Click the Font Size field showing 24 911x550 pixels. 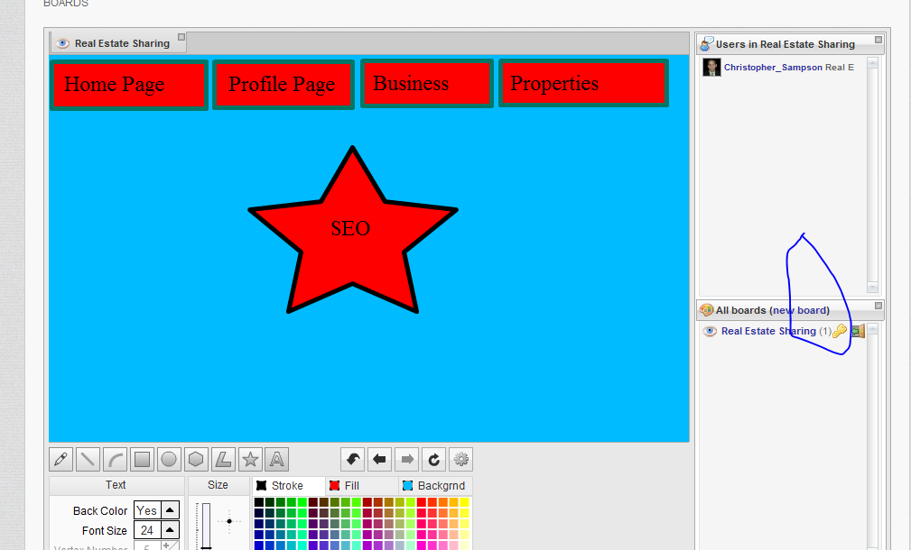click(147, 529)
